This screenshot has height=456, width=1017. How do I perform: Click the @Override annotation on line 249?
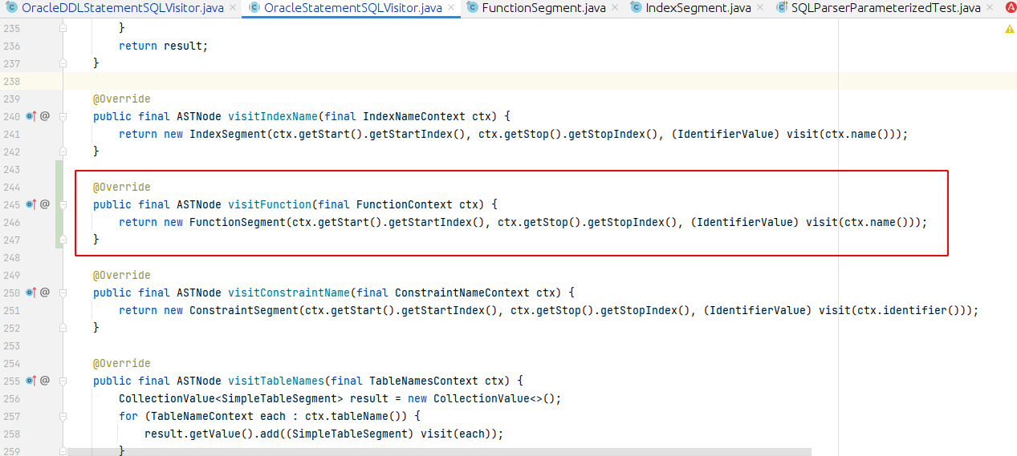(x=121, y=275)
